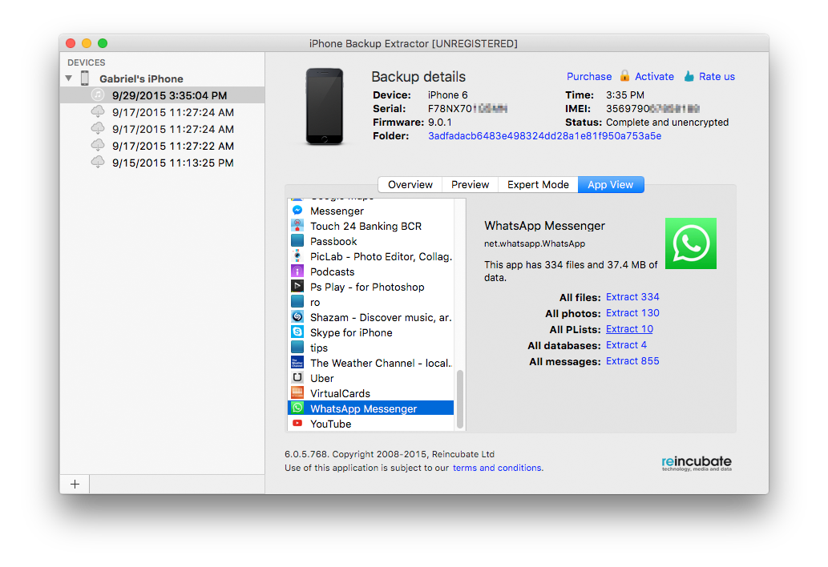Click the large WhatsApp app icon
This screenshot has width=828, height=567.
pyautogui.click(x=690, y=243)
